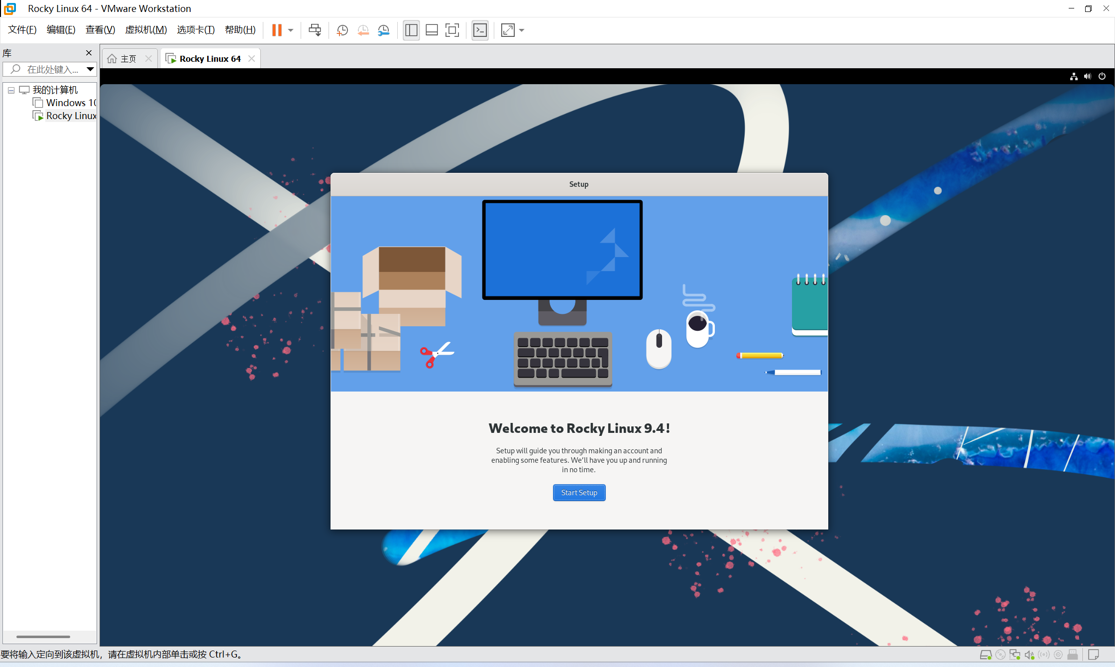Image resolution: width=1115 pixels, height=667 pixels.
Task: Toggle the console view button
Action: click(x=480, y=30)
